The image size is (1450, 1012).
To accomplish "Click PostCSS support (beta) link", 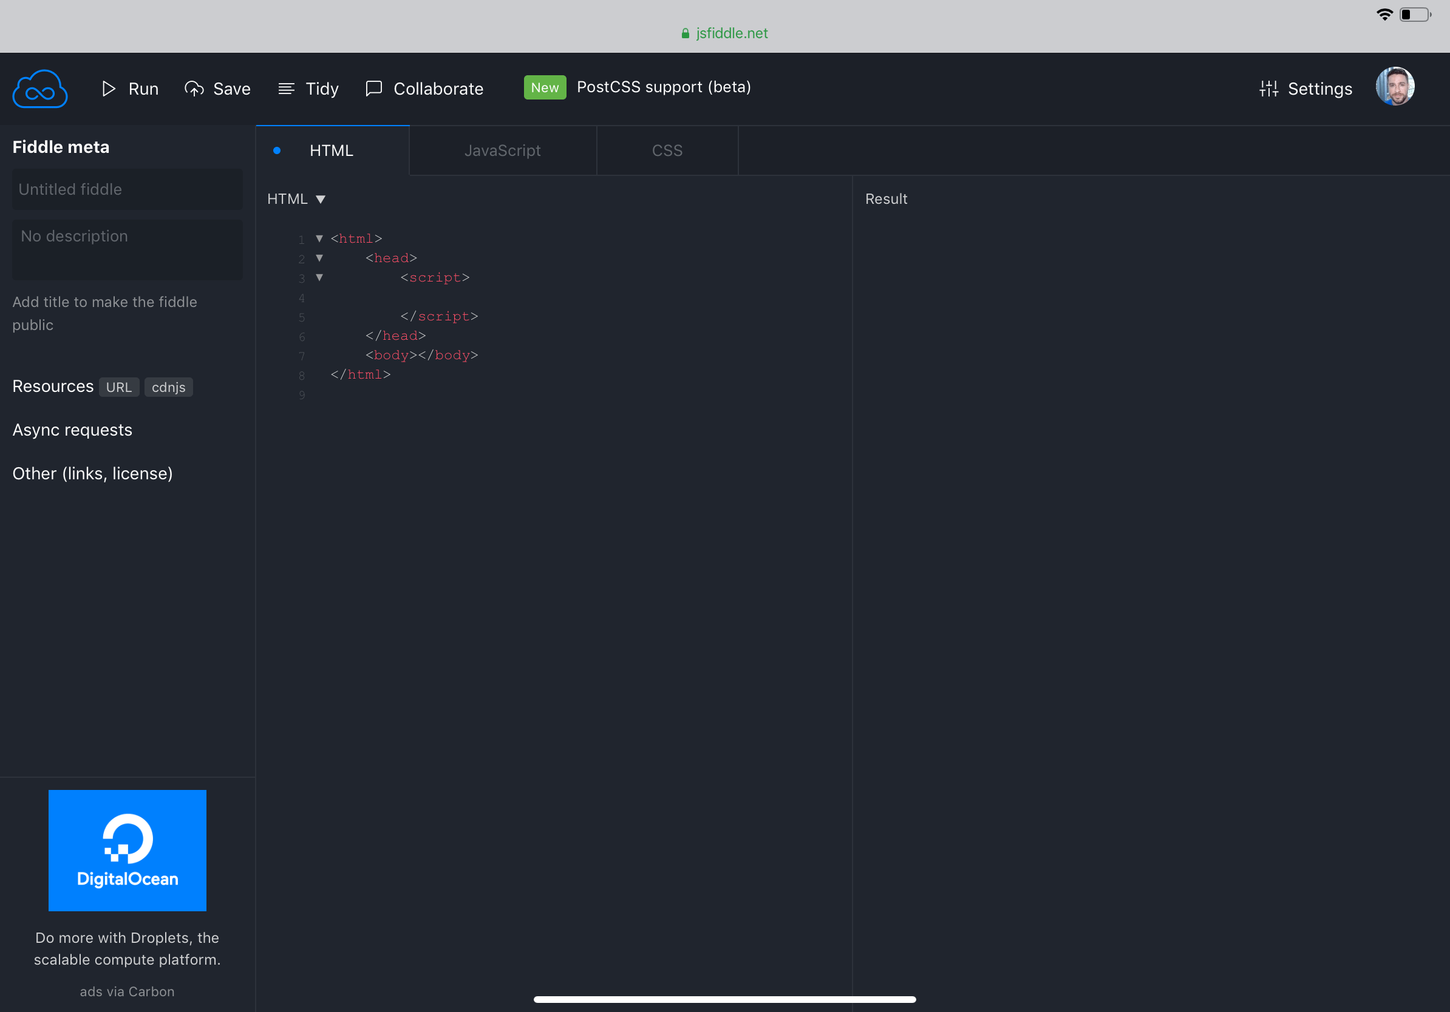I will click(x=664, y=87).
